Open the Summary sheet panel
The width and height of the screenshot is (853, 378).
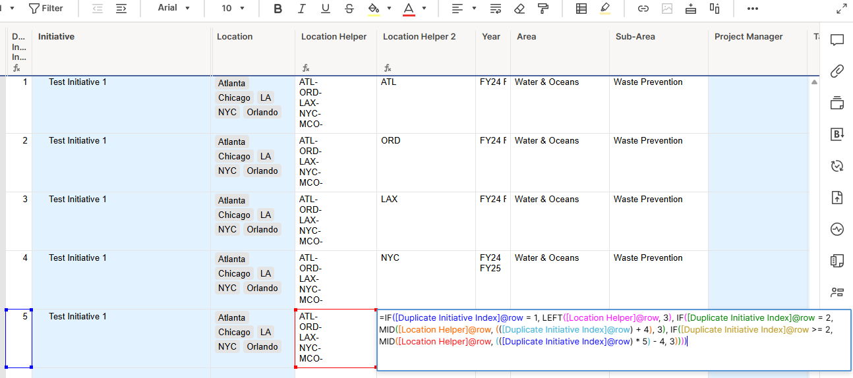click(x=837, y=261)
